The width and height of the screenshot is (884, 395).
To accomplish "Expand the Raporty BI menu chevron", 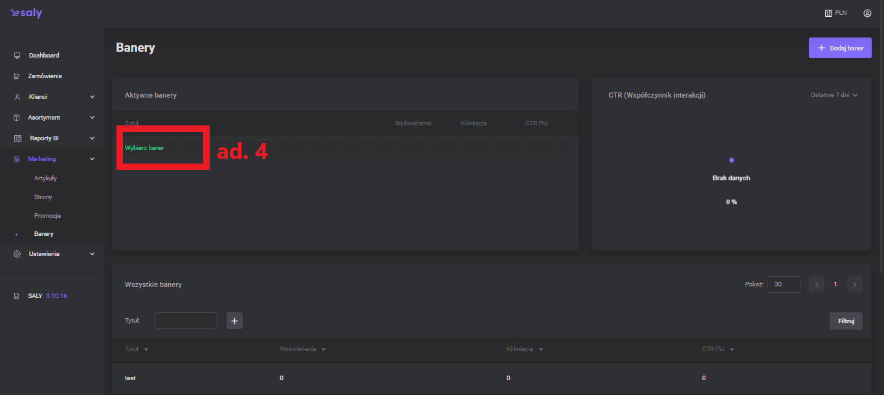I will [92, 138].
